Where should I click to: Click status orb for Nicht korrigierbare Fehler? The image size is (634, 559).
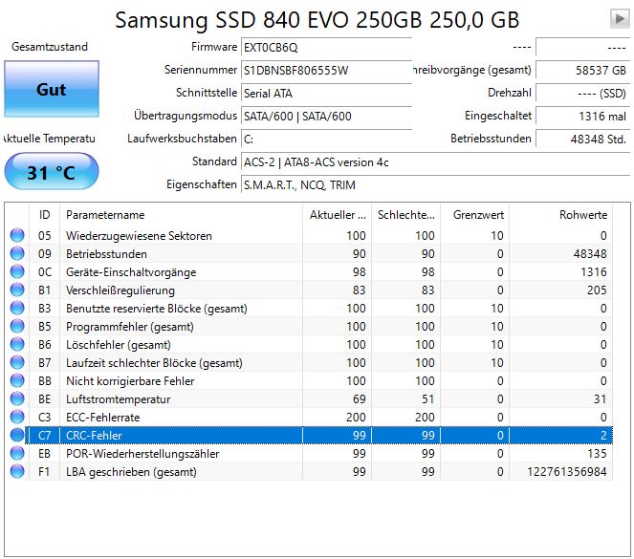(x=17, y=380)
